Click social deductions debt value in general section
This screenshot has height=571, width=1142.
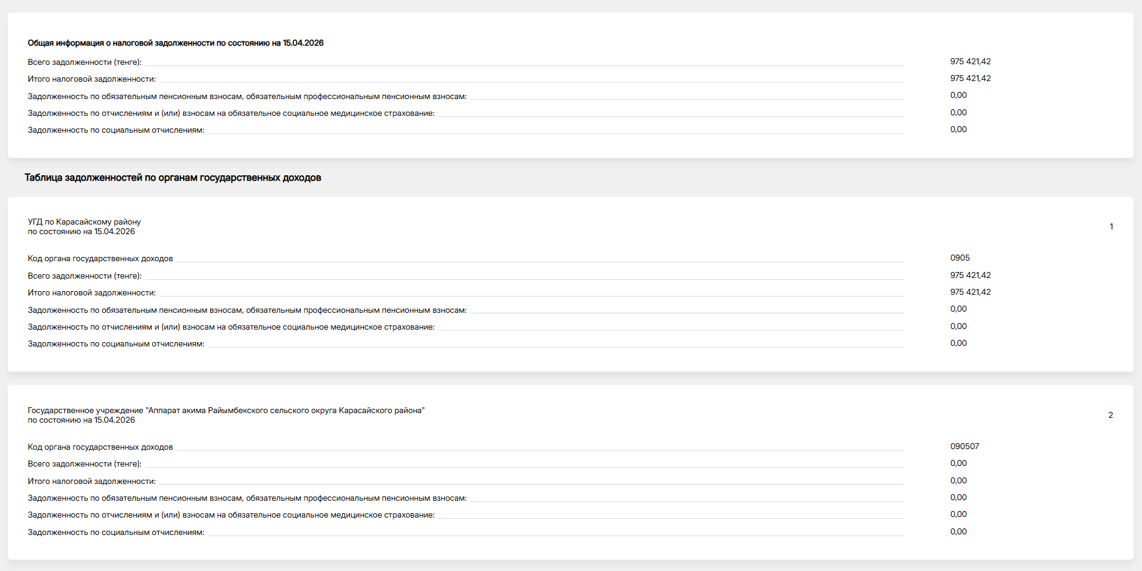pyautogui.click(x=958, y=130)
